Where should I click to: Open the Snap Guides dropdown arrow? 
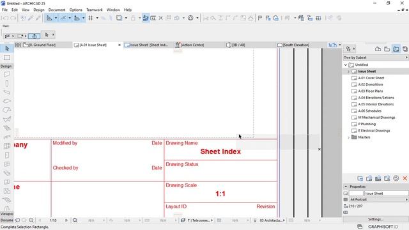(70, 18)
